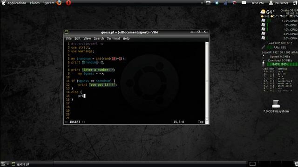Image resolution: width=298 pixels, height=167 pixels.
Task: Click the terminal window menu icon
Action: point(66,32)
